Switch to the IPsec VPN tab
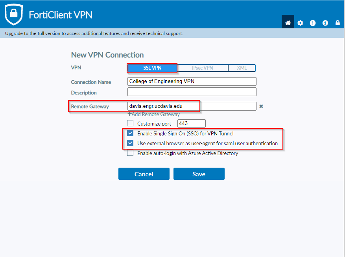Viewport: 345px width, 257px height. coord(203,68)
